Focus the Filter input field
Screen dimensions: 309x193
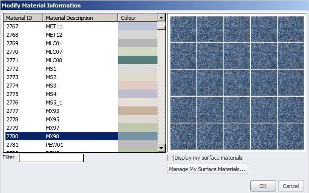(x=51, y=158)
